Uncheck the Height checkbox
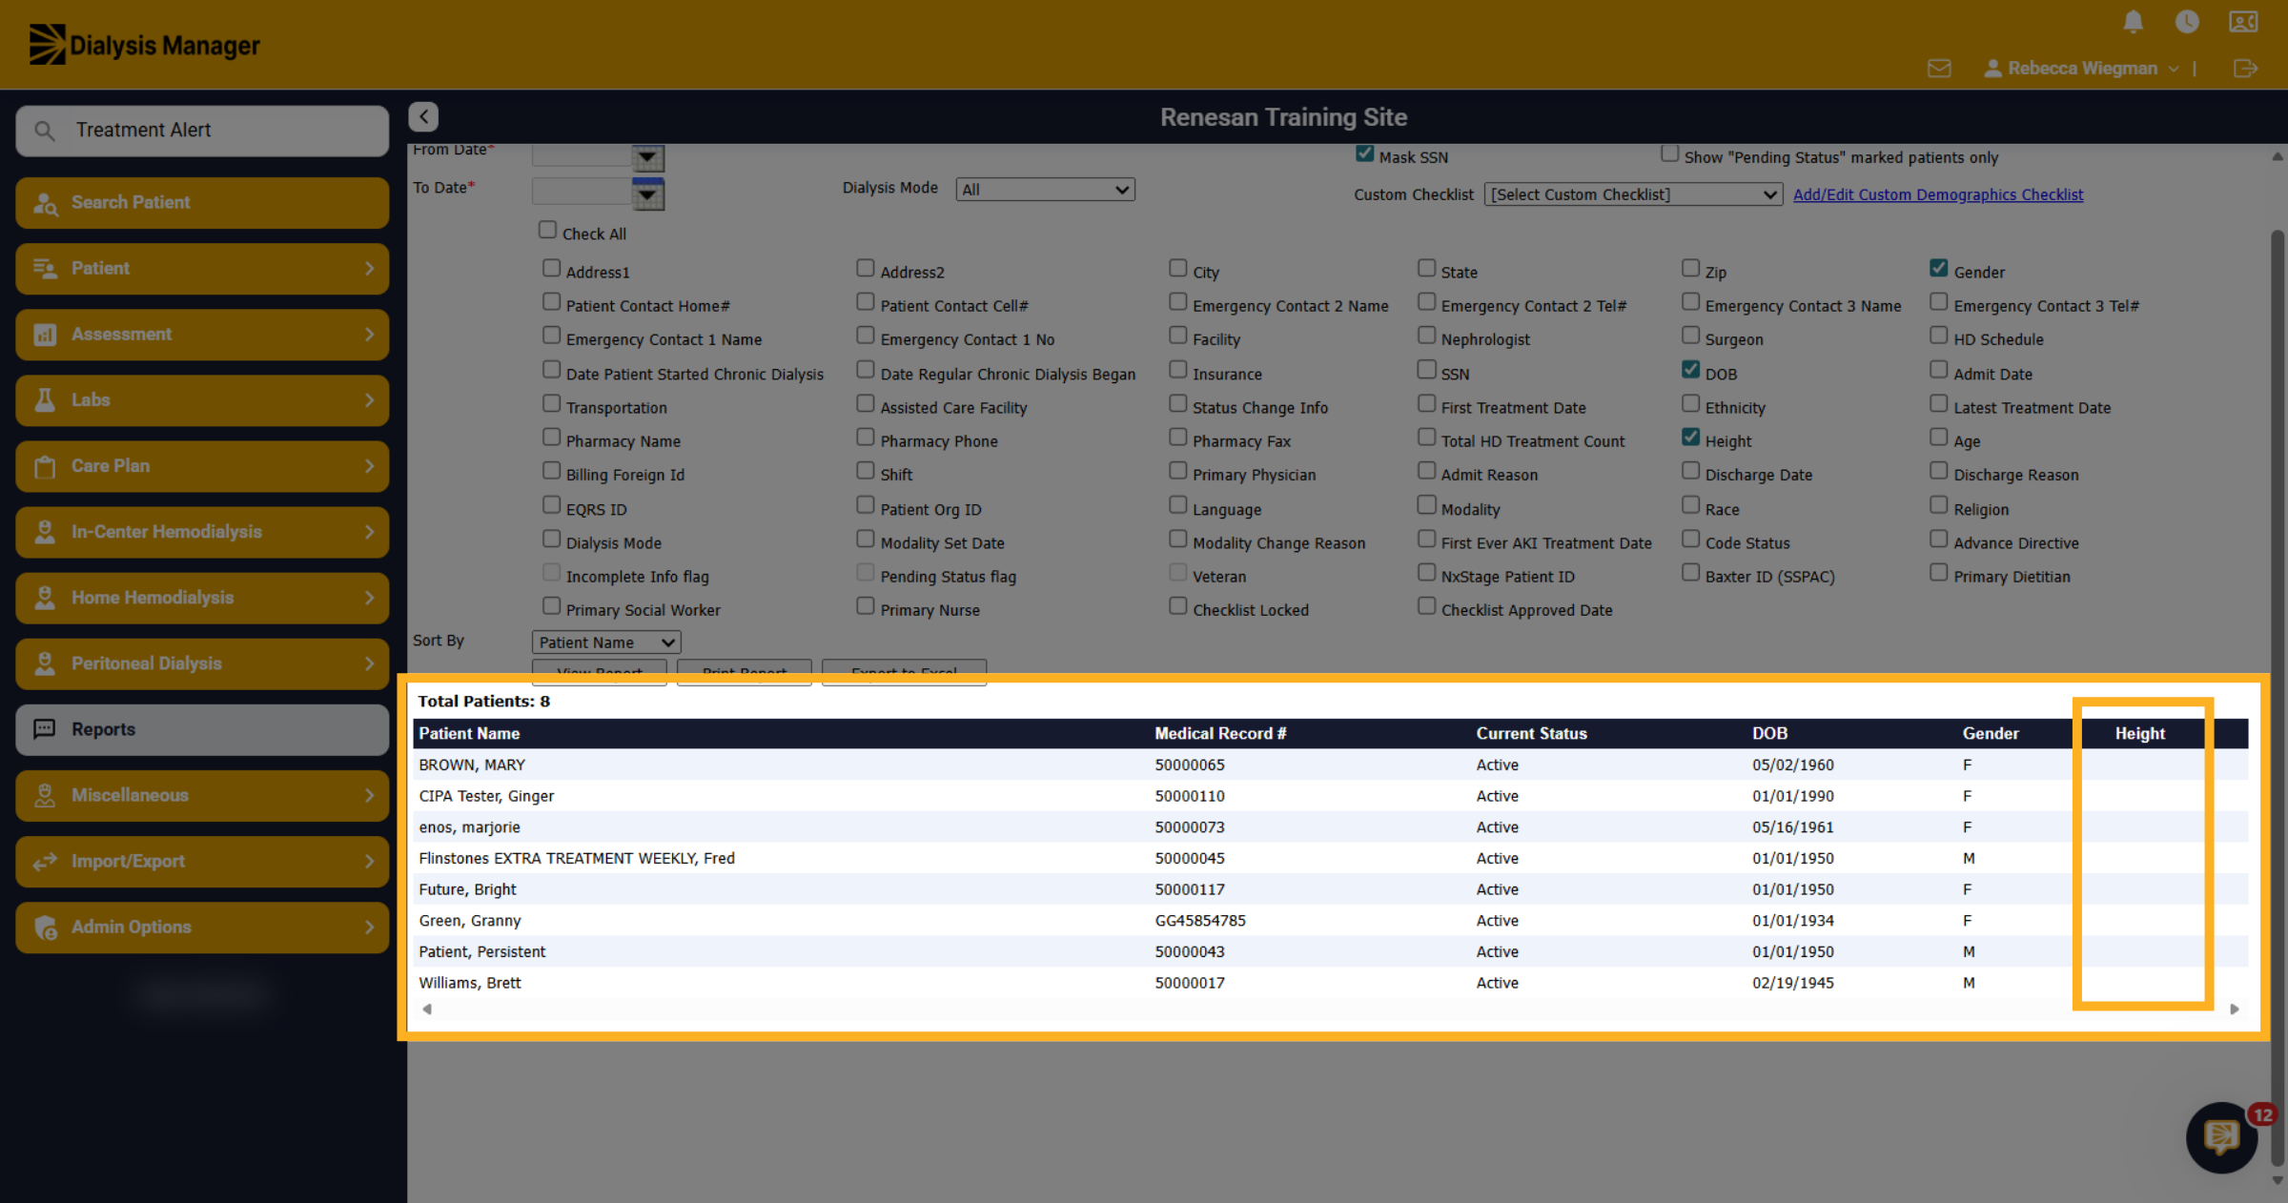This screenshot has width=2288, height=1203. point(1690,437)
